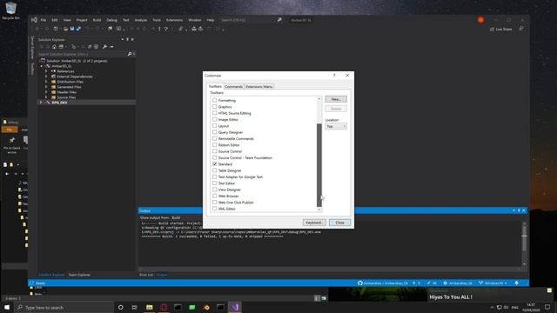The width and height of the screenshot is (557, 313).
Task: Expand the References node in Solution Explorer
Action: pos(46,71)
